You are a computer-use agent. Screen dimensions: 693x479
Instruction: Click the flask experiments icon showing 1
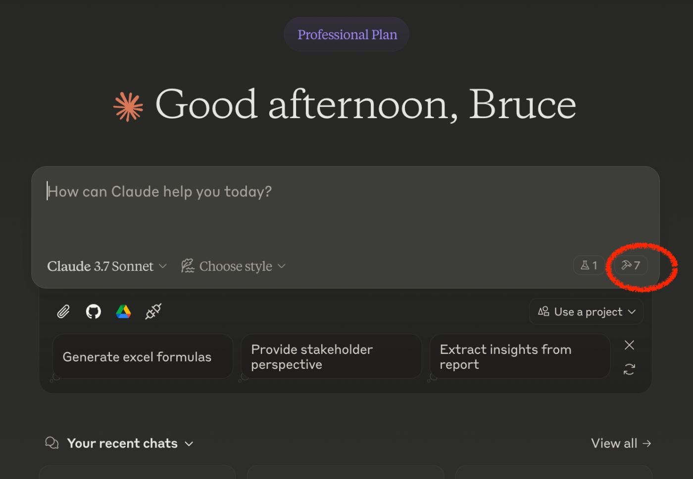(x=589, y=265)
